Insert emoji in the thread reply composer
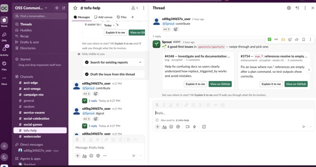Image resolution: width=316 pixels, height=167 pixels. pos(171,127)
